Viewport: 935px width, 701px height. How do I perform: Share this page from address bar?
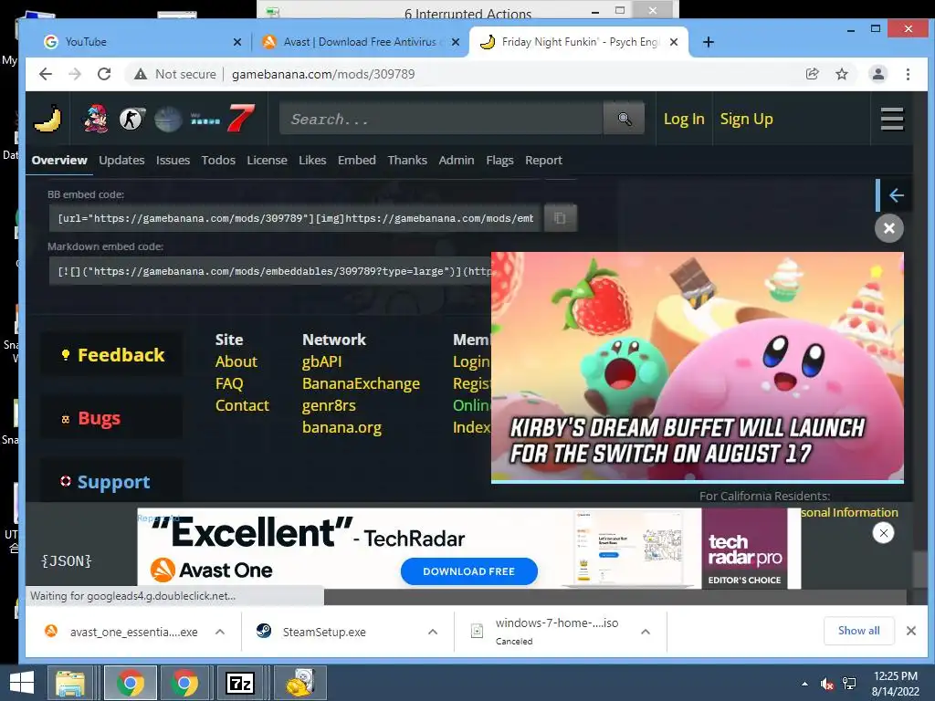(812, 74)
